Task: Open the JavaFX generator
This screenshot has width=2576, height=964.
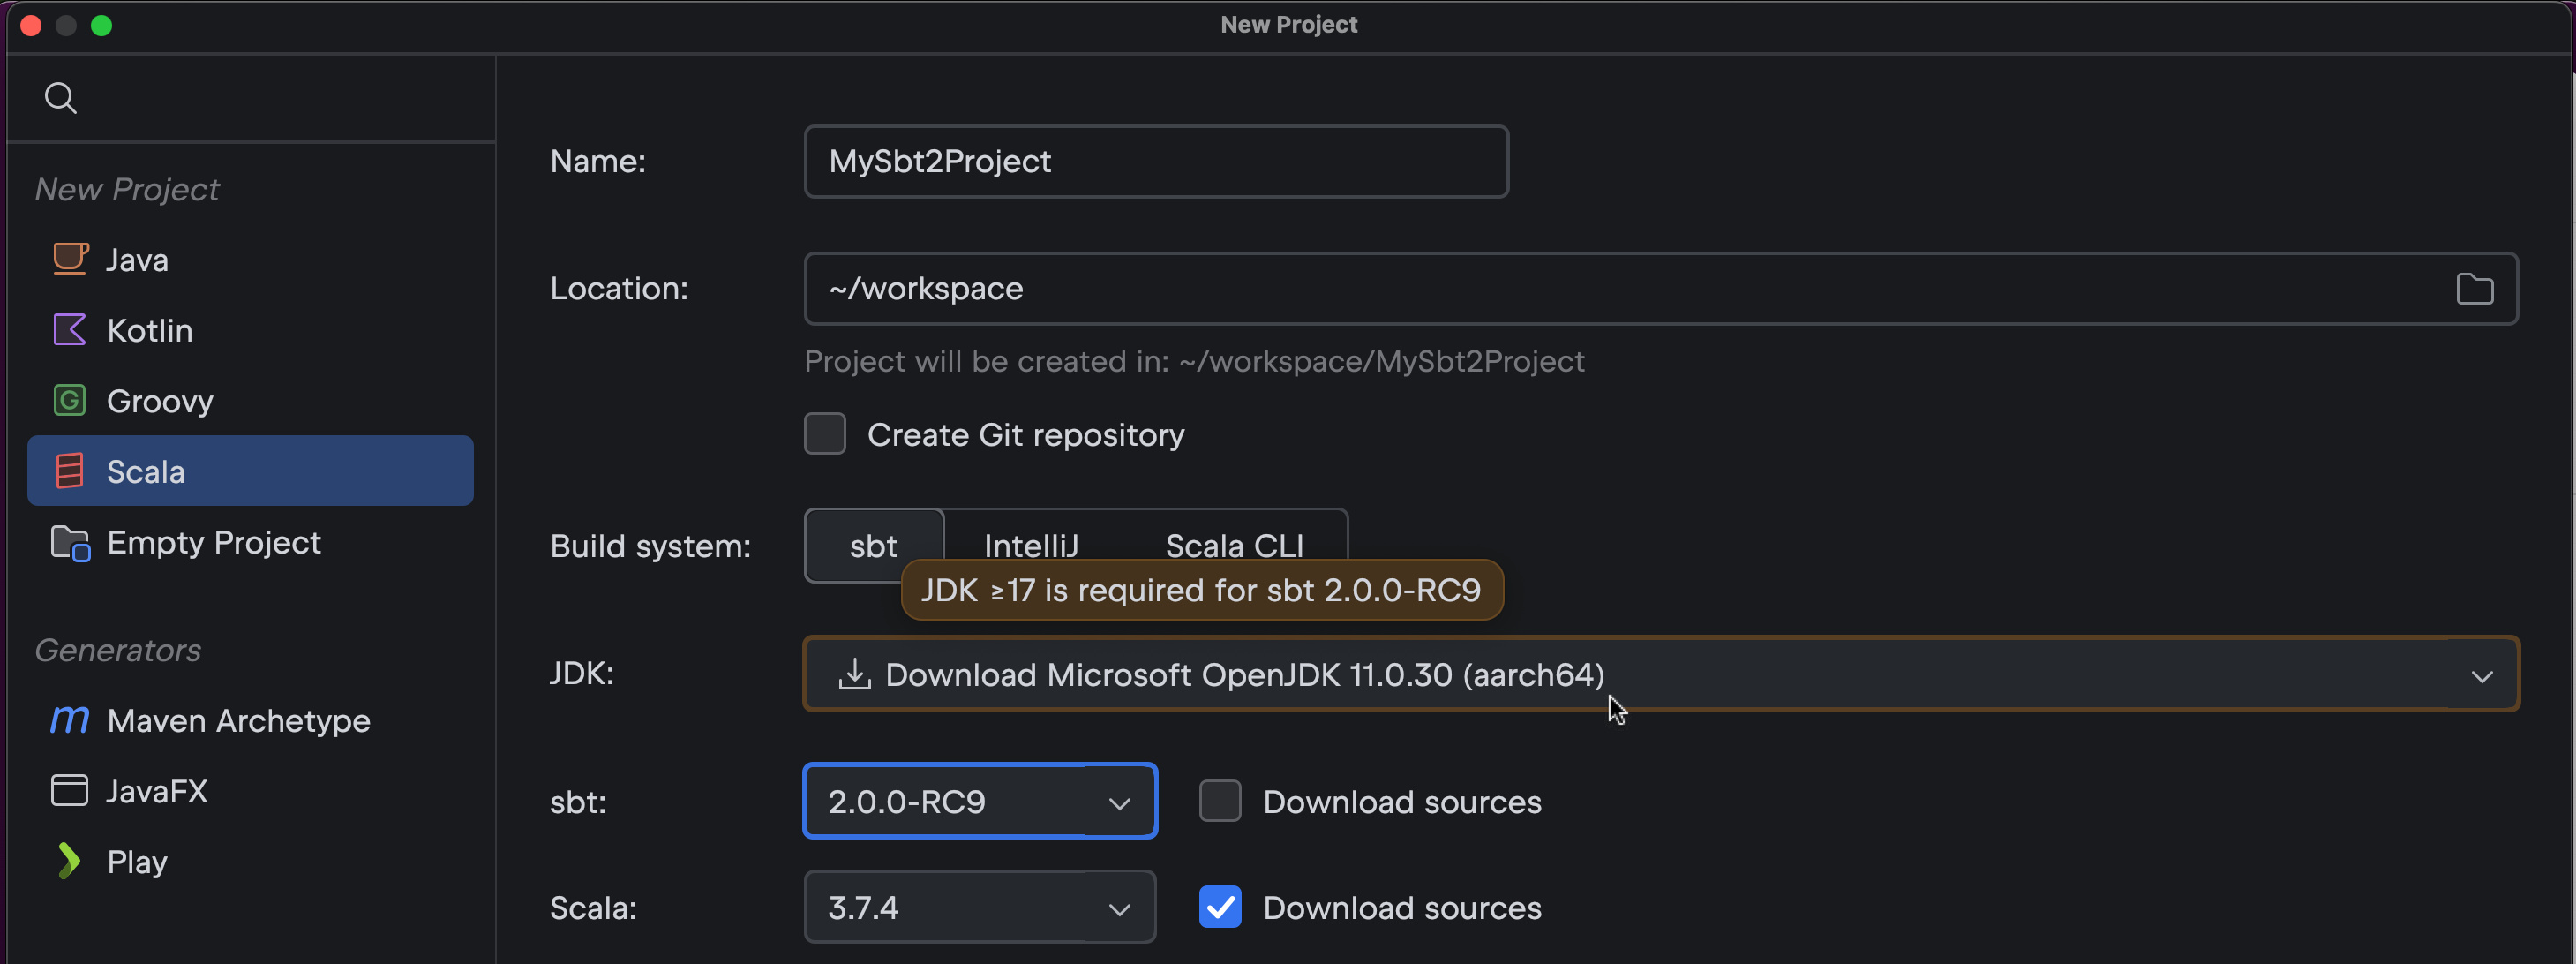Action: 157,790
